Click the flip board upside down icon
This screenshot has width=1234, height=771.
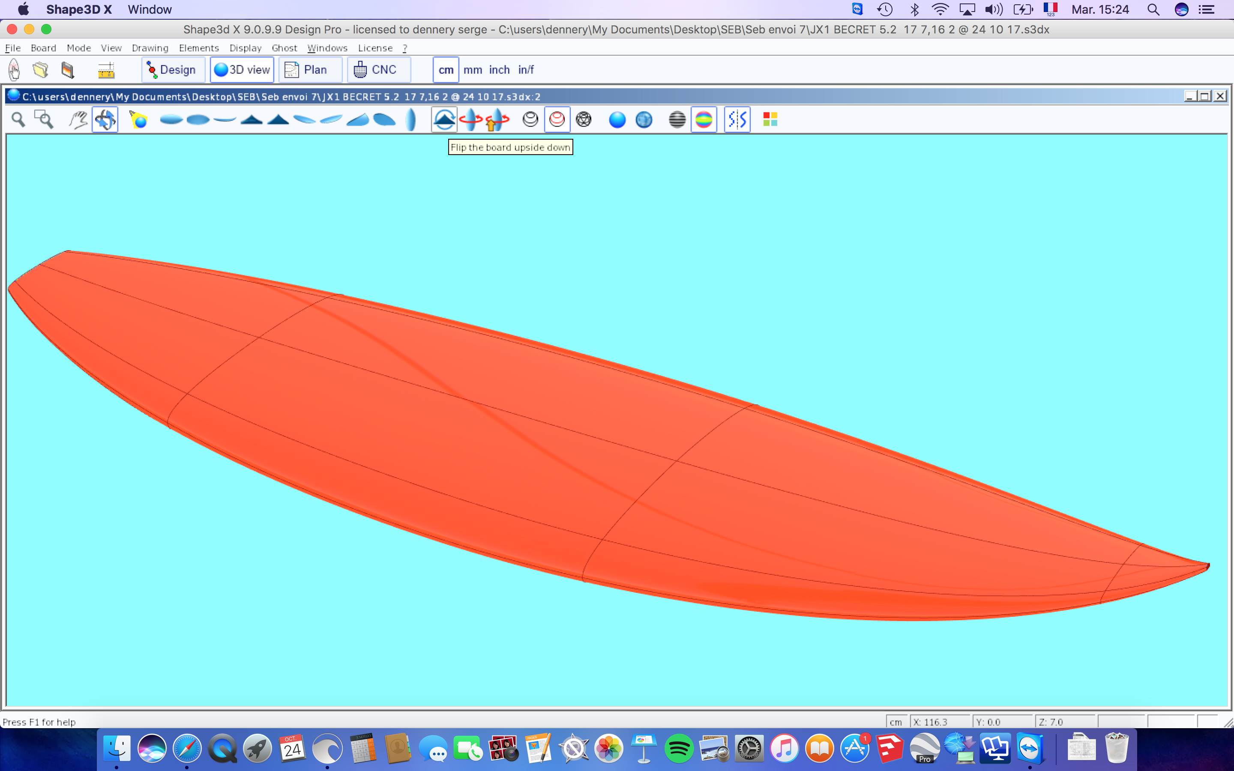[444, 120]
